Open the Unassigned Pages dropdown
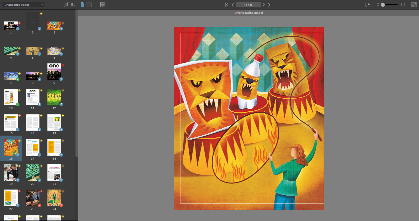 click(24, 5)
